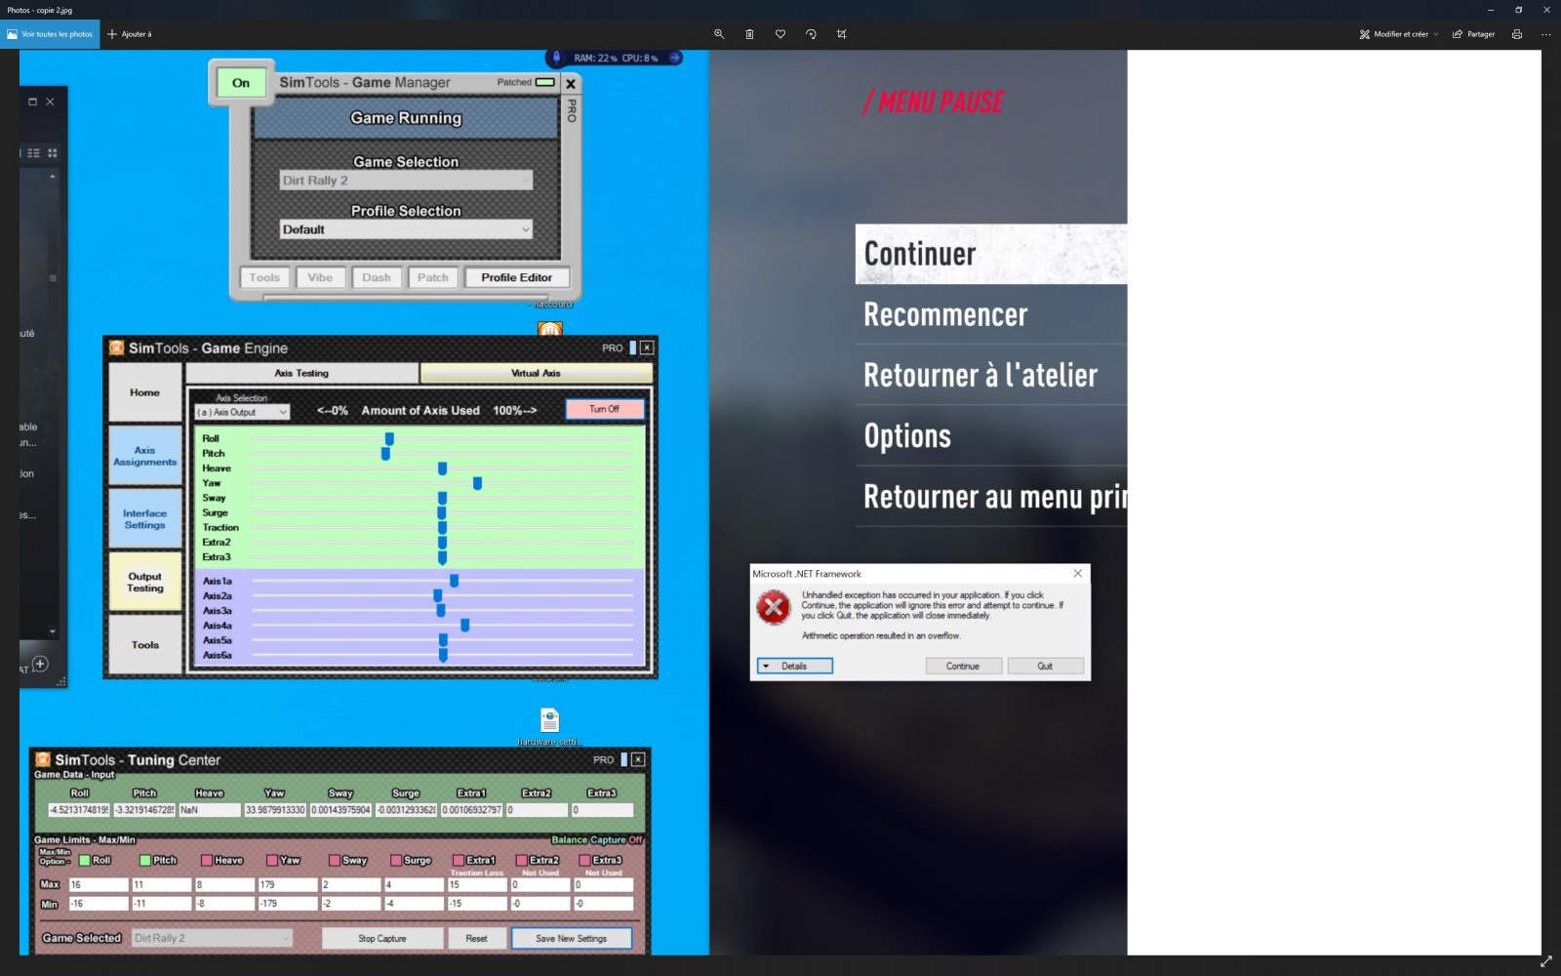Toggle the Pitch Max/Min option checkbox

point(145,860)
